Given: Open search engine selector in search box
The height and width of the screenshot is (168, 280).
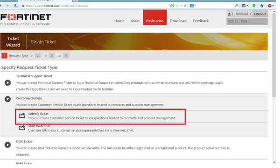Looking at the screenshot, I should click(x=193, y=6).
